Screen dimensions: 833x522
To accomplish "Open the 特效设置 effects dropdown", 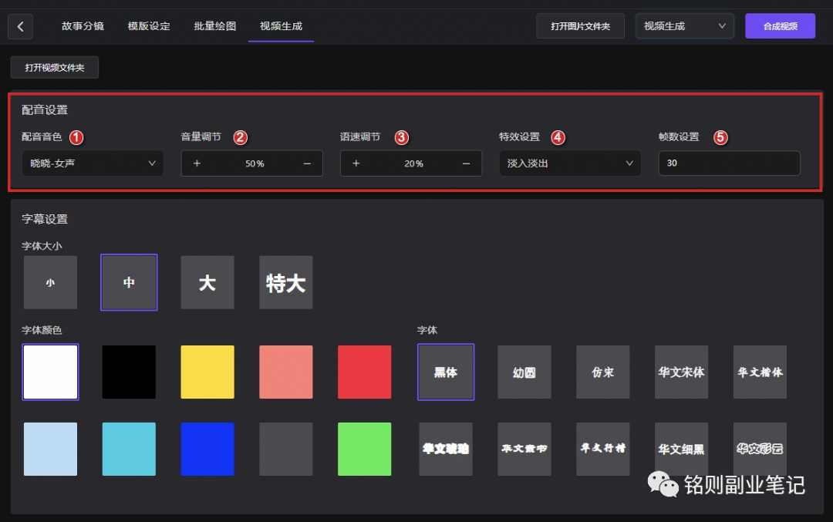I will click(569, 163).
